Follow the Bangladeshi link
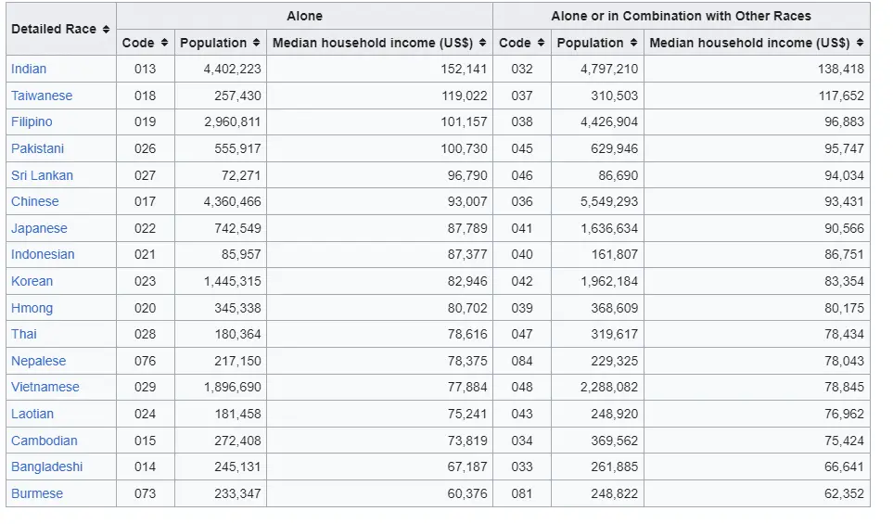893x524 pixels. click(46, 466)
